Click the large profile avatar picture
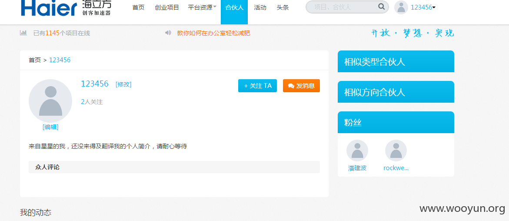Screen dimensions: 509x221 [x=50, y=101]
